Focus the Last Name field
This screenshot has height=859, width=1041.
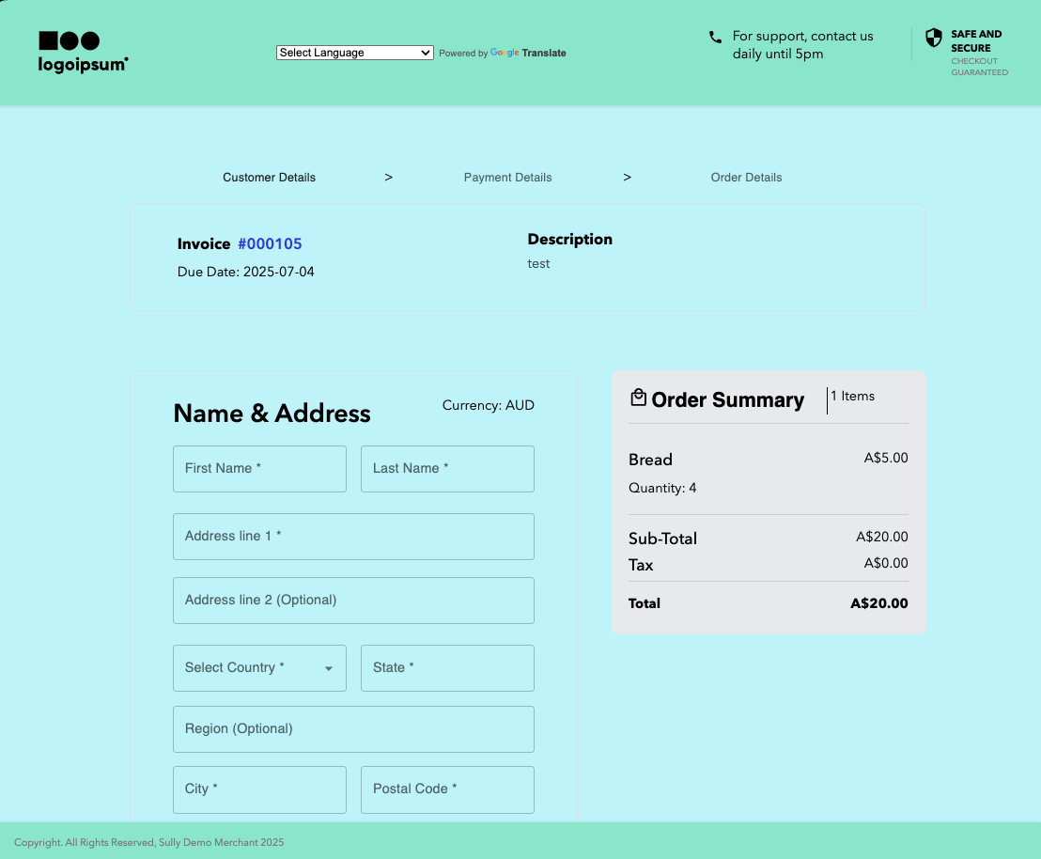[447, 469]
